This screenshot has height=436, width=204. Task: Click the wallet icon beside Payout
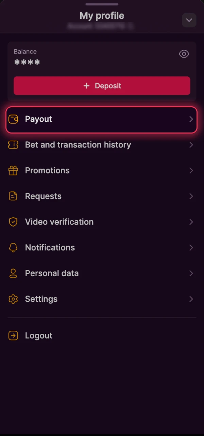[13, 119]
